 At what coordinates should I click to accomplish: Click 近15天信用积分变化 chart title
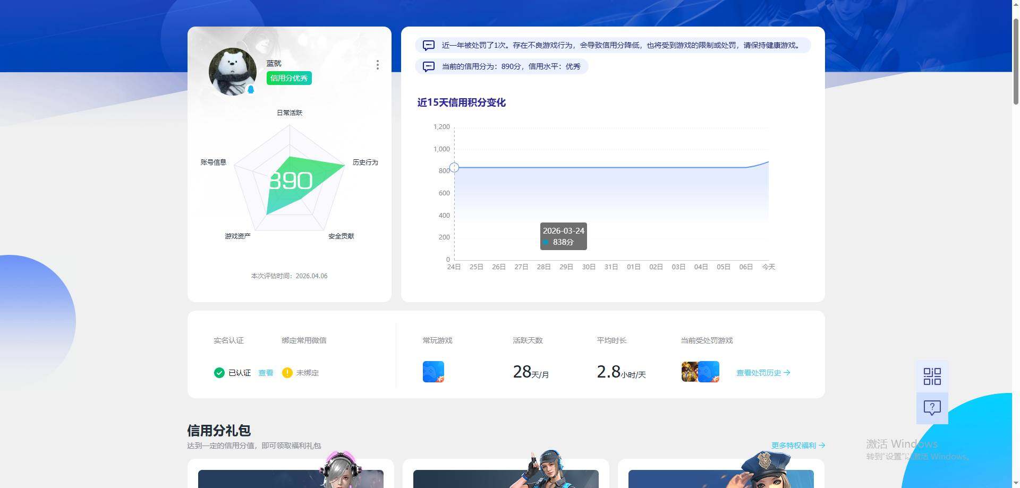pos(461,102)
